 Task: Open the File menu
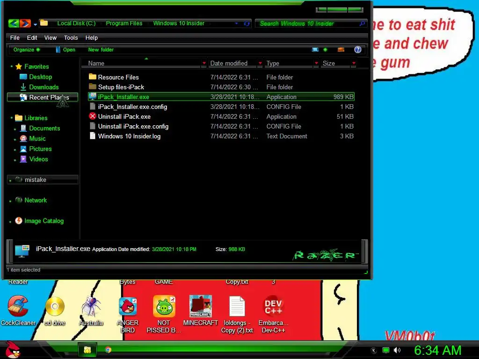[x=15, y=37]
